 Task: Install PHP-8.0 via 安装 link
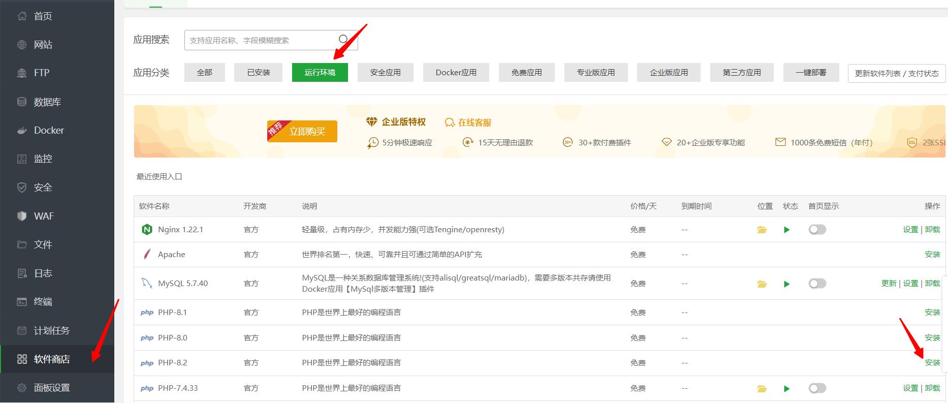click(x=932, y=338)
